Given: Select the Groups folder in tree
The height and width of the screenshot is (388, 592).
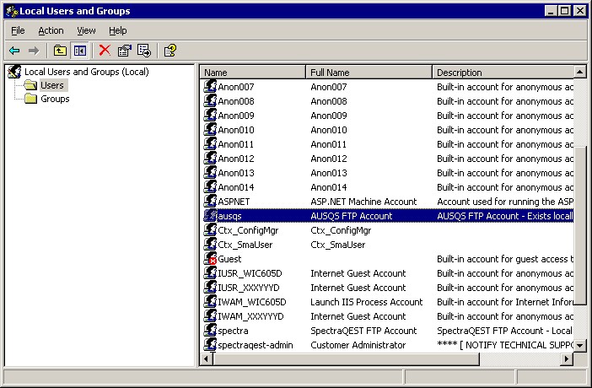Looking at the screenshot, I should coord(55,100).
